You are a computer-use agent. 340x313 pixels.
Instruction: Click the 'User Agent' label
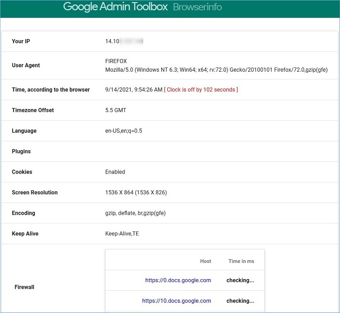click(x=26, y=65)
